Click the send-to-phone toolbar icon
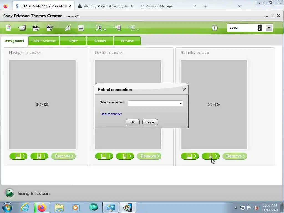284x213 pixels. [118, 28]
